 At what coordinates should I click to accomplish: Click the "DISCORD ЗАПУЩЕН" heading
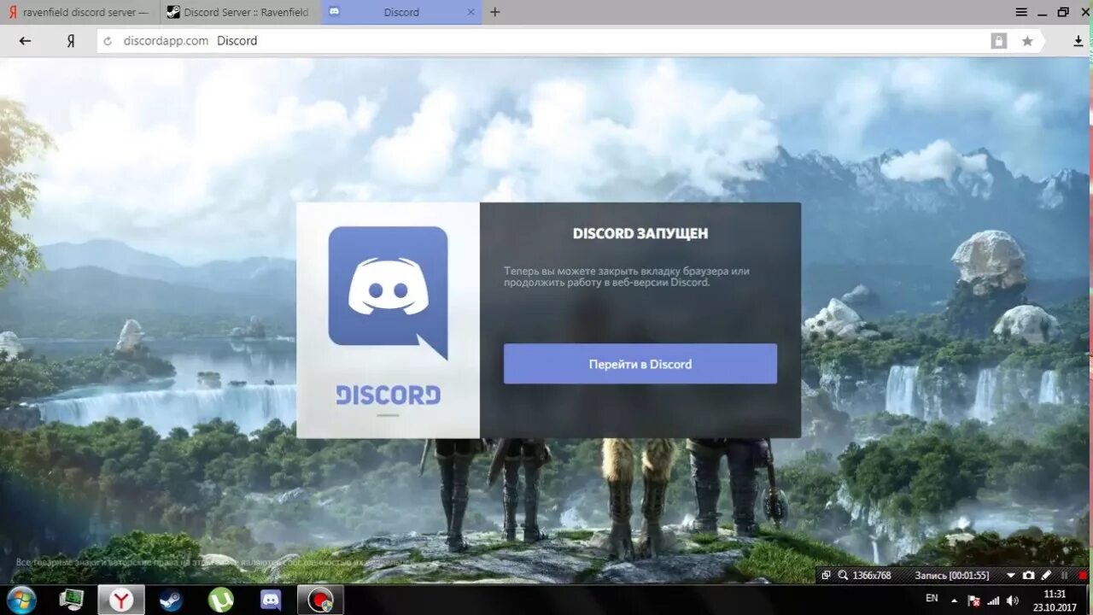(x=640, y=233)
